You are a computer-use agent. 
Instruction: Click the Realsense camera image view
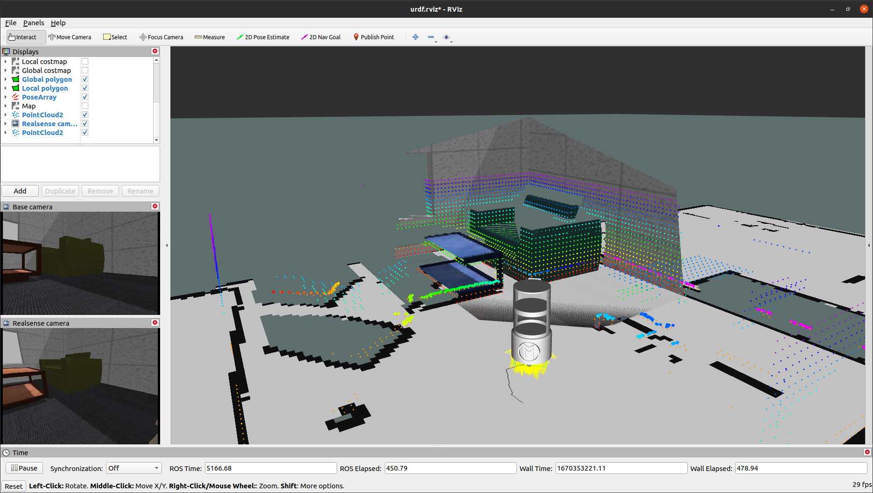80,386
